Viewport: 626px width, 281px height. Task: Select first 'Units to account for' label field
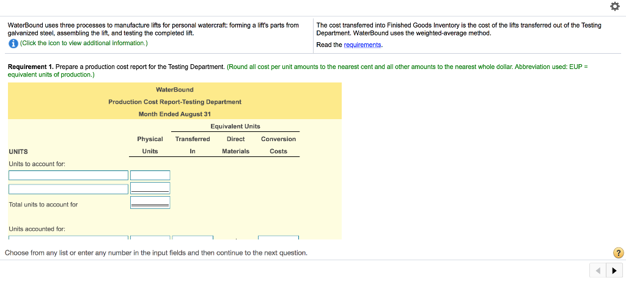tap(68, 175)
